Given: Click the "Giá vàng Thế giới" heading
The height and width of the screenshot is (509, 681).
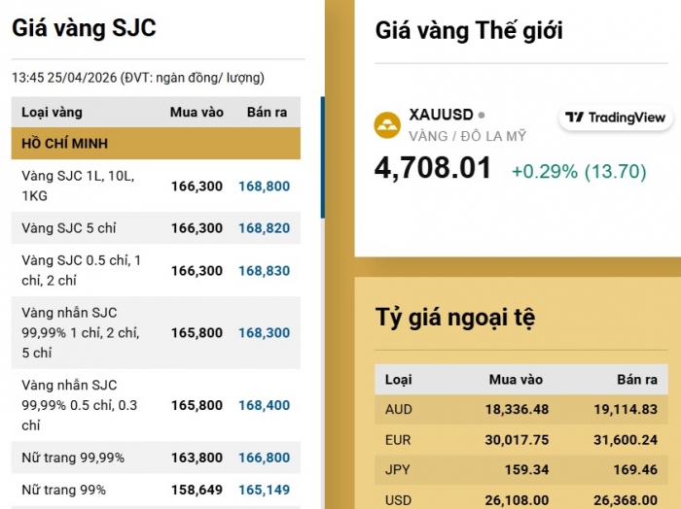Looking at the screenshot, I should [x=469, y=31].
